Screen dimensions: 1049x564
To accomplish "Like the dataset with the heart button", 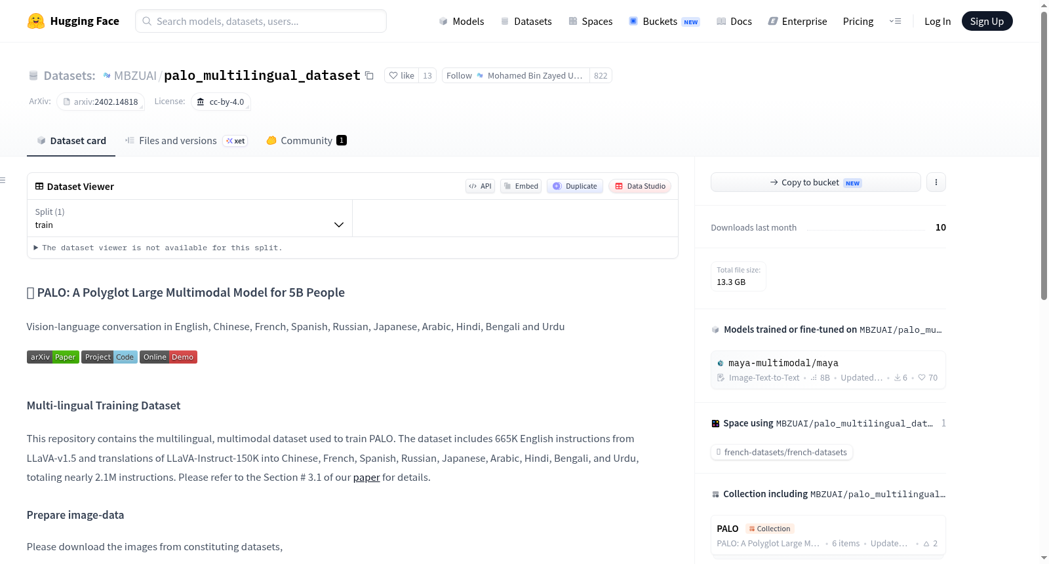I will [x=401, y=75].
